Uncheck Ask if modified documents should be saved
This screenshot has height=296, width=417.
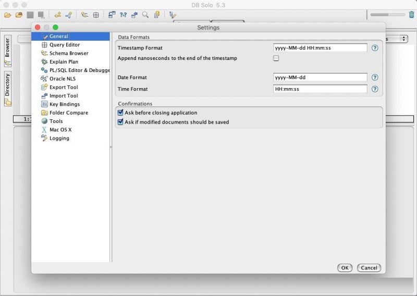120,122
